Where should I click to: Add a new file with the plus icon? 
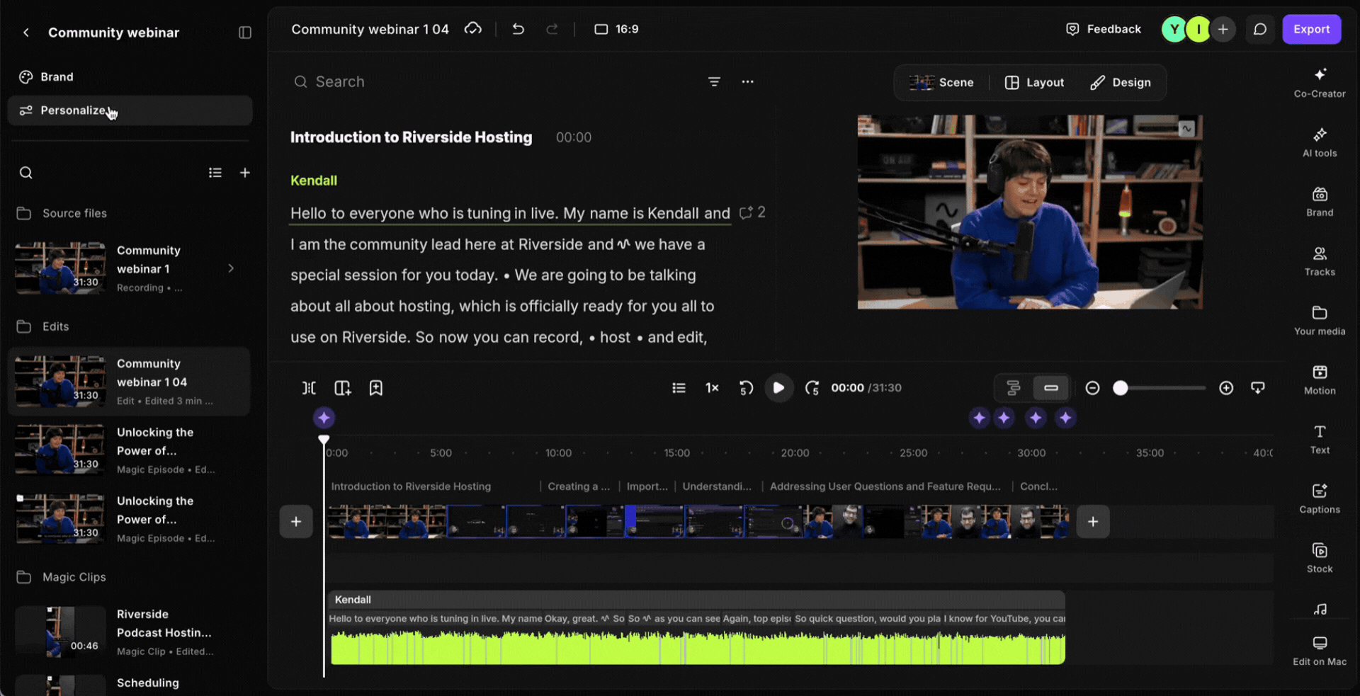click(245, 173)
